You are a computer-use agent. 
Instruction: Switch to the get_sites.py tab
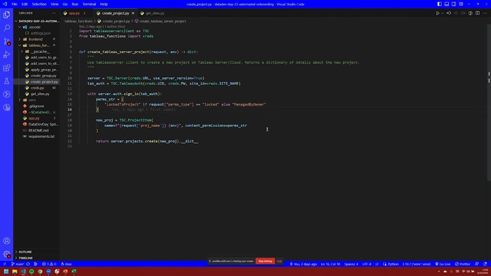(155, 13)
